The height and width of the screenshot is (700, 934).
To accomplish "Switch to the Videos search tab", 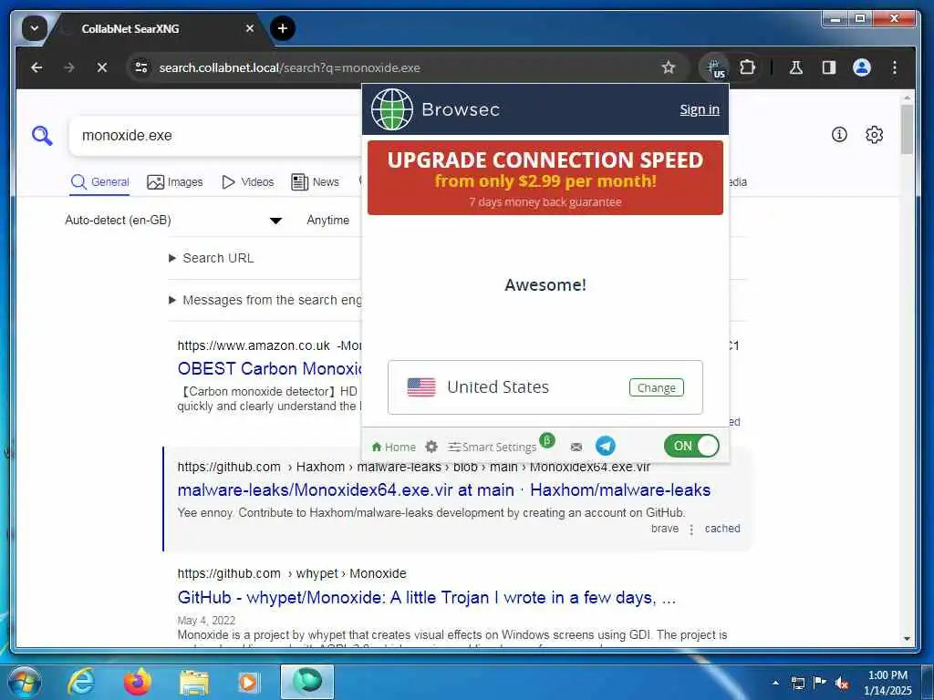I will tap(248, 182).
